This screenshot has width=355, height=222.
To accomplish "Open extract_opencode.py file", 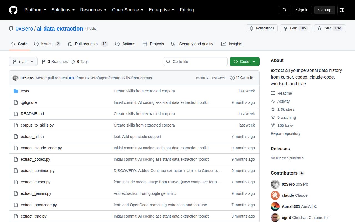I will click(x=39, y=205).
